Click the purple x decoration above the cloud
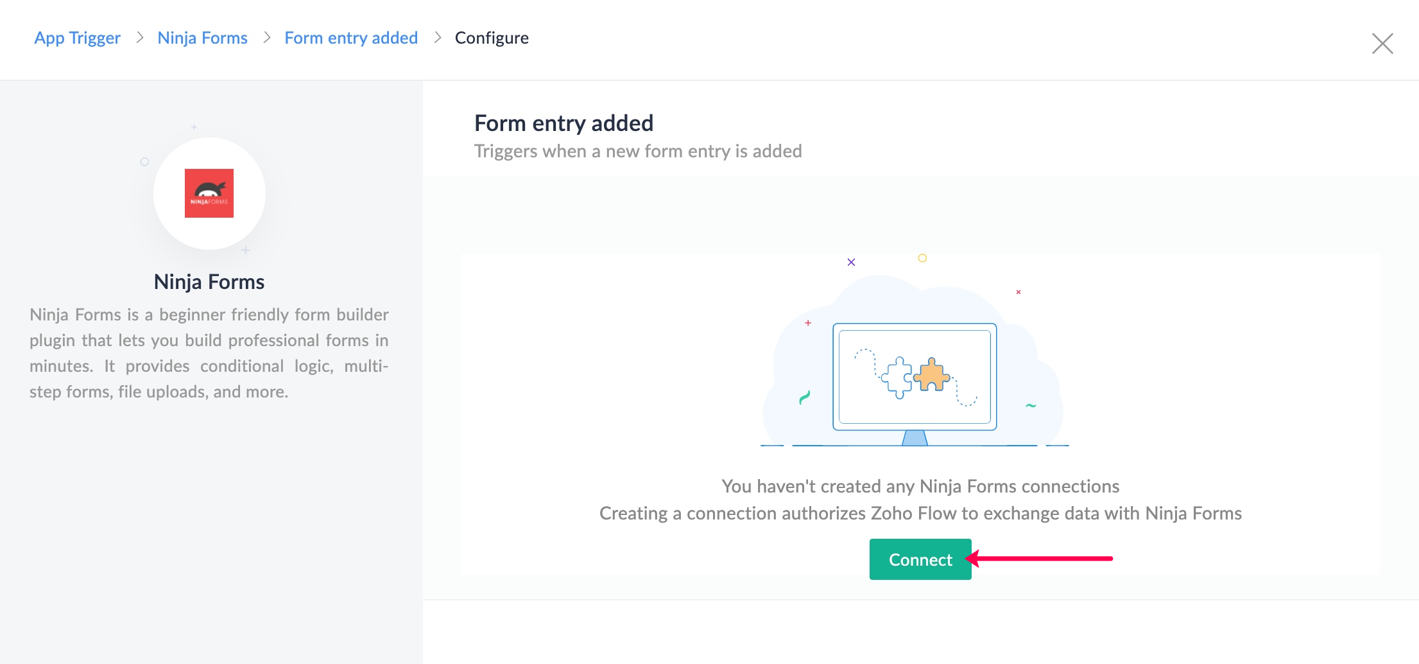 [x=851, y=262]
